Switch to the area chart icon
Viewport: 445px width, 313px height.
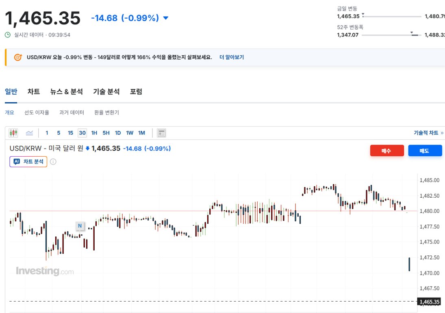(x=30, y=133)
